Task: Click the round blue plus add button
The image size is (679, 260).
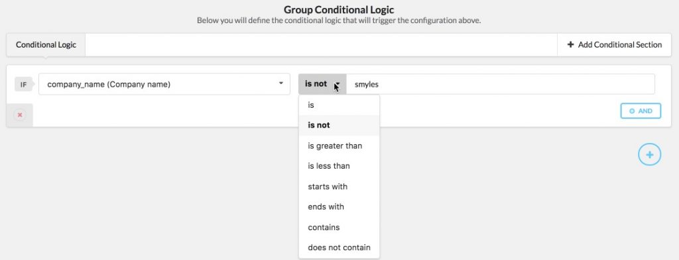Action: (649, 155)
